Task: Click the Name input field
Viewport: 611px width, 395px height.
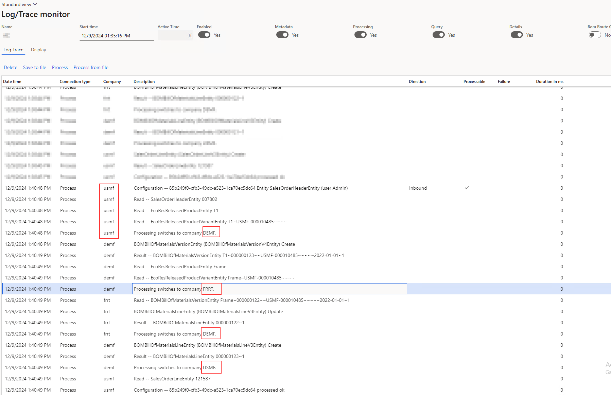Action: pyautogui.click(x=39, y=35)
